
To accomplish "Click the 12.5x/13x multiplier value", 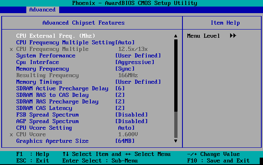I will 133,49.
